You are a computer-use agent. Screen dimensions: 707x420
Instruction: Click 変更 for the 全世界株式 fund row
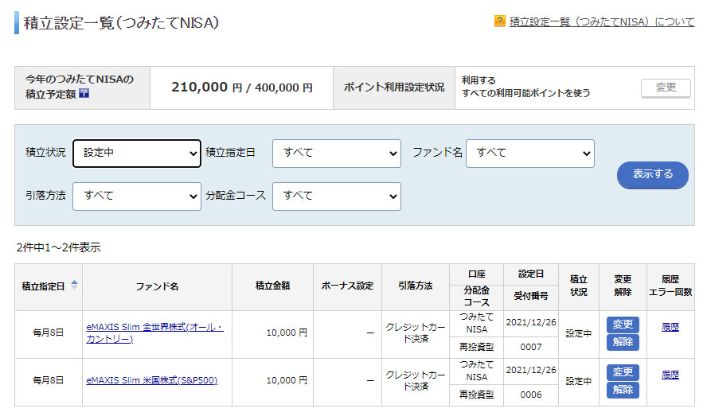[x=623, y=325]
